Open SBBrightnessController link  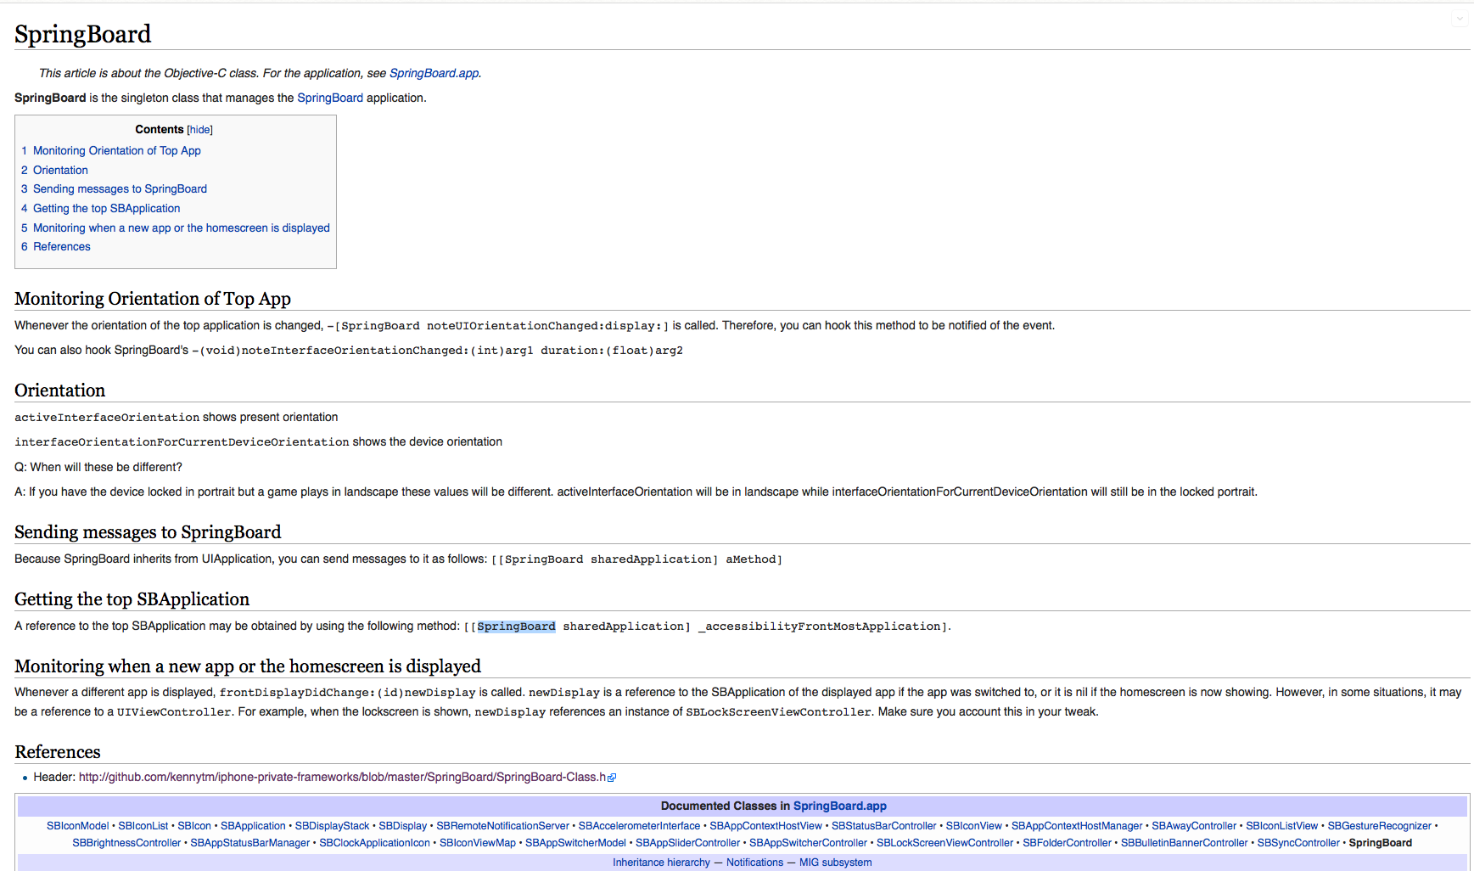point(126,843)
